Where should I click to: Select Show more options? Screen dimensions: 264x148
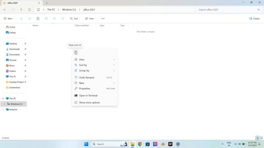(95, 102)
